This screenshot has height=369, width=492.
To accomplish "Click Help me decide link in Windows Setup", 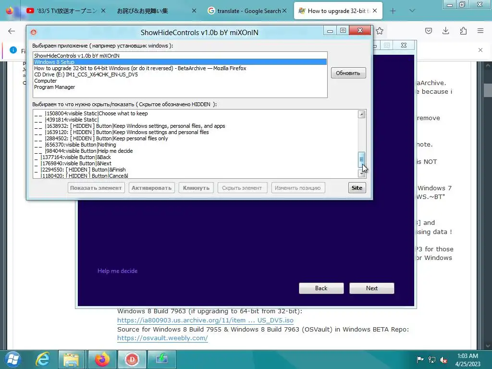I will click(x=117, y=271).
